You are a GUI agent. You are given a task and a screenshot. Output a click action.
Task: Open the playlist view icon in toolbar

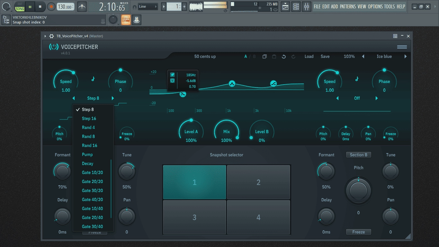point(285,6)
